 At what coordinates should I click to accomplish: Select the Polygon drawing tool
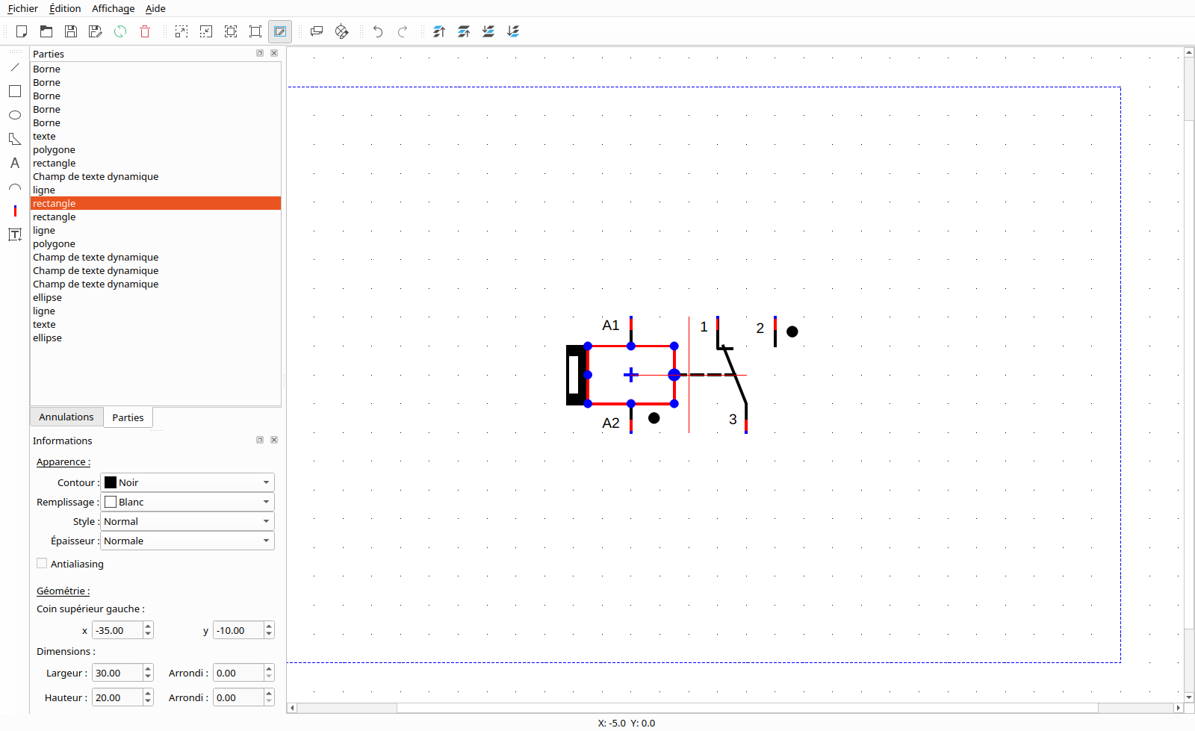coord(15,139)
